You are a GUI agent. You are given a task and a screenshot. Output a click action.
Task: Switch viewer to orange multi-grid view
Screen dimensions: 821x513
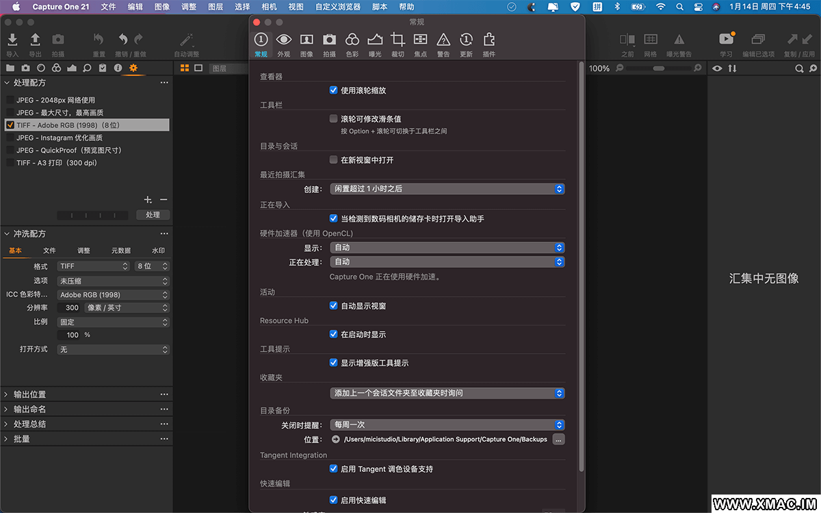(185, 68)
